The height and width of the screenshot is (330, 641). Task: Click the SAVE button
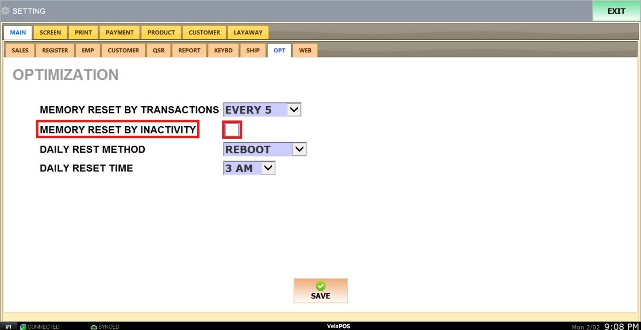pyautogui.click(x=320, y=291)
